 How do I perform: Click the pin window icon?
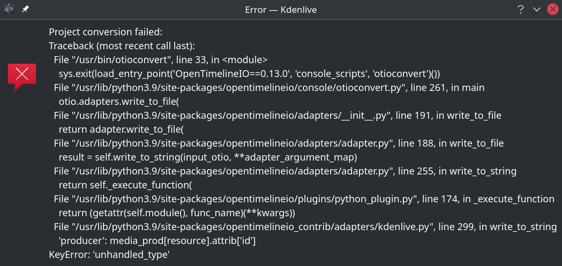coord(25,9)
